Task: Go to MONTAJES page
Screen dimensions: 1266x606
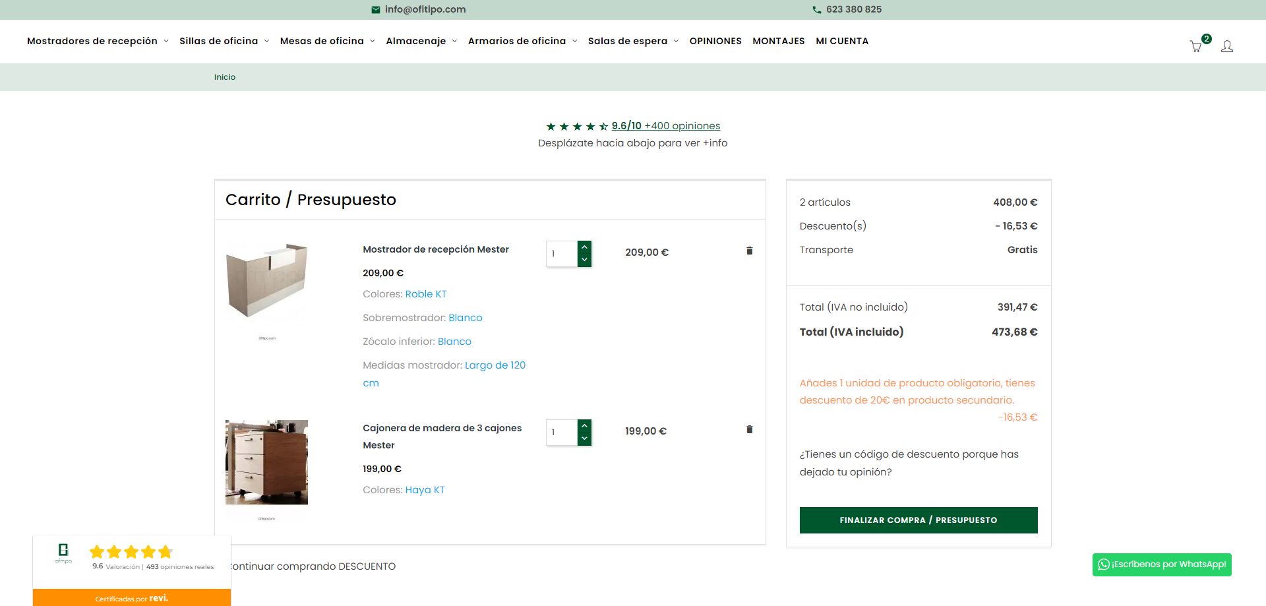Action: (x=779, y=41)
